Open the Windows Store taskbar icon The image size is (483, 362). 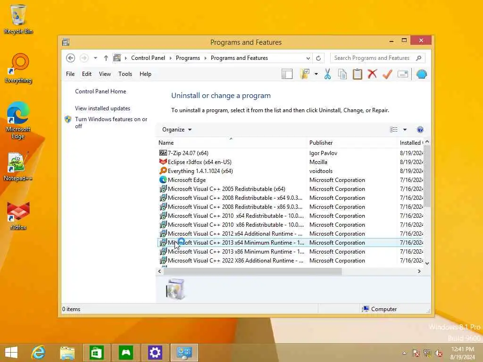(96, 353)
